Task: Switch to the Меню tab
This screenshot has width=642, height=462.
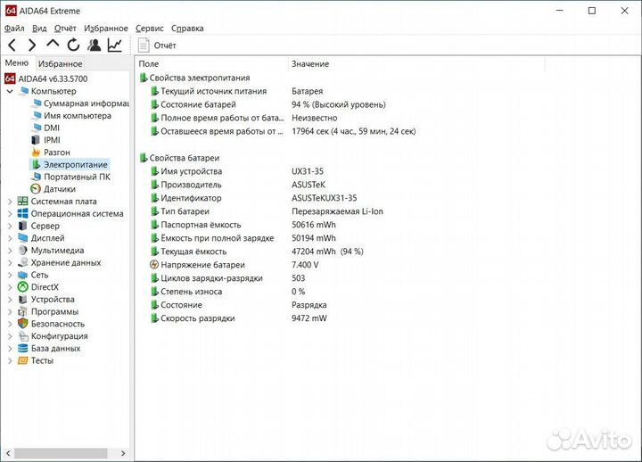Action: tap(17, 63)
